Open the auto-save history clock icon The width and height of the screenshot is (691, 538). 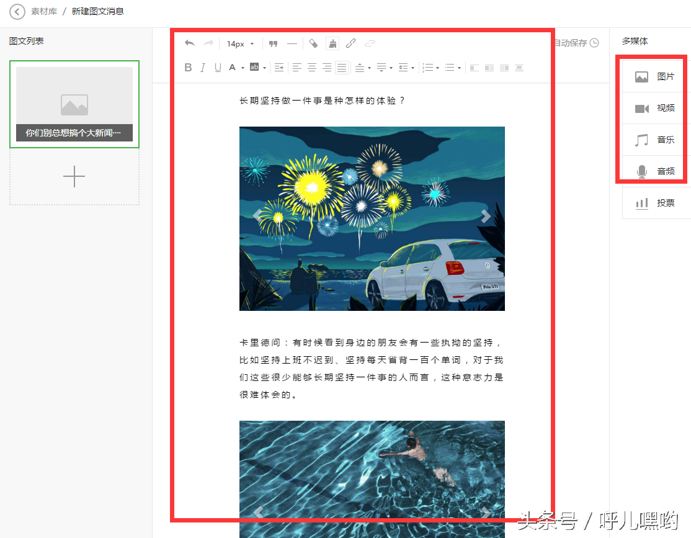594,43
